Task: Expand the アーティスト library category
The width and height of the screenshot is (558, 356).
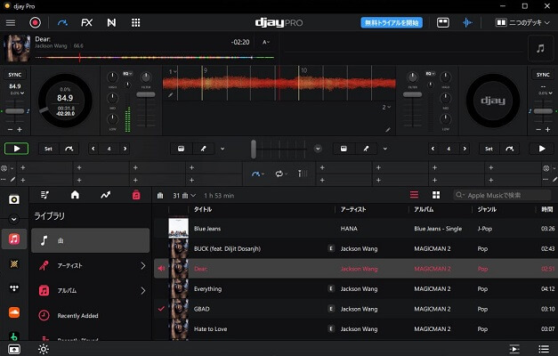Action: (91, 265)
